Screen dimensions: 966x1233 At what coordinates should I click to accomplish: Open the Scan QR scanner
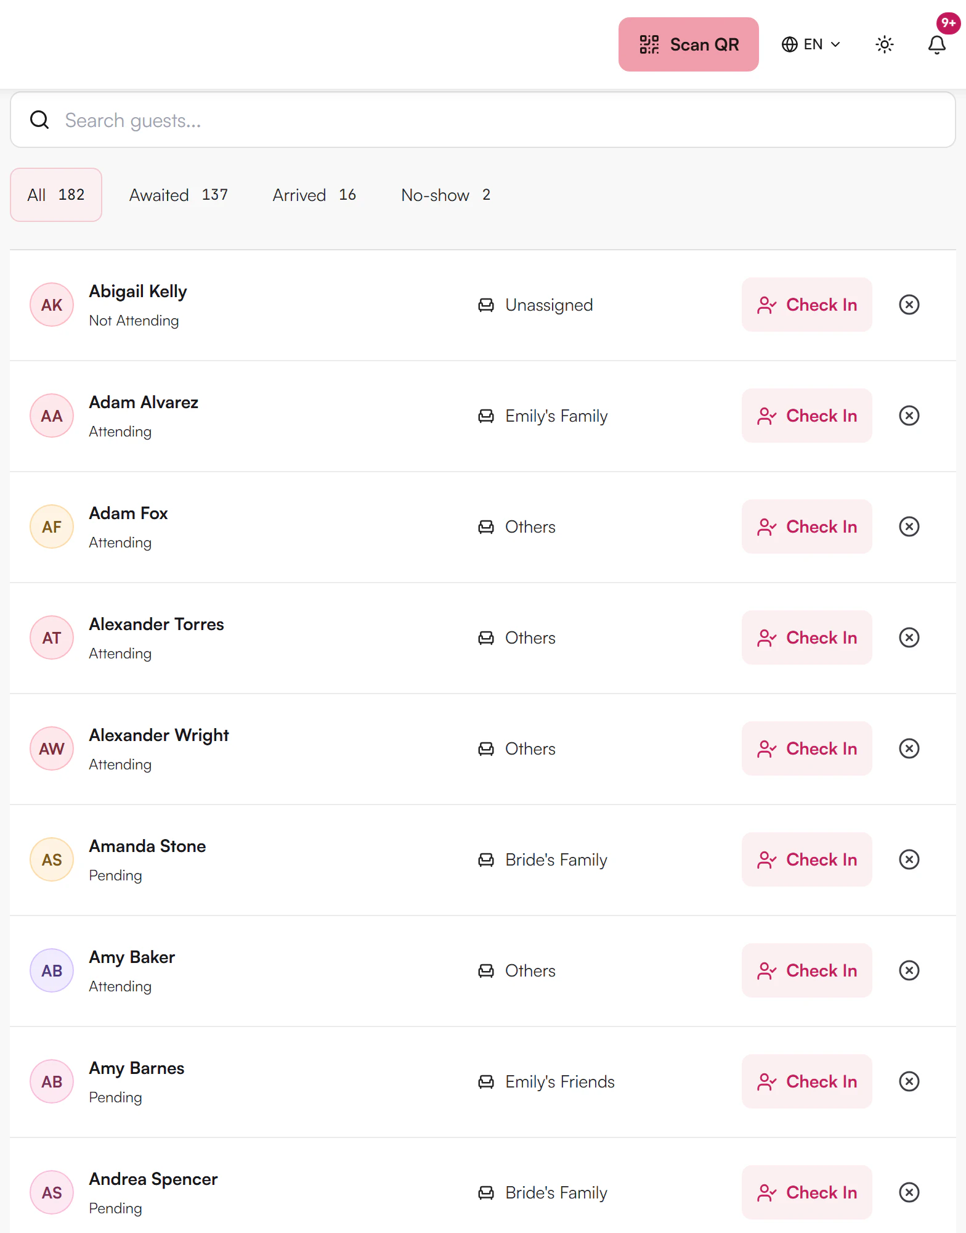pyautogui.click(x=688, y=44)
